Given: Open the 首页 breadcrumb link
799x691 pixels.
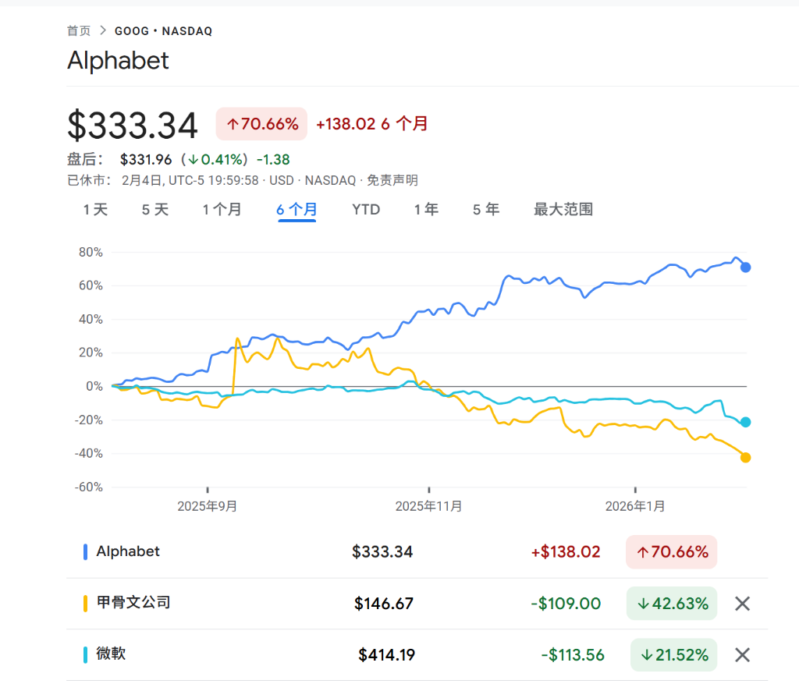Looking at the screenshot, I should [x=78, y=31].
